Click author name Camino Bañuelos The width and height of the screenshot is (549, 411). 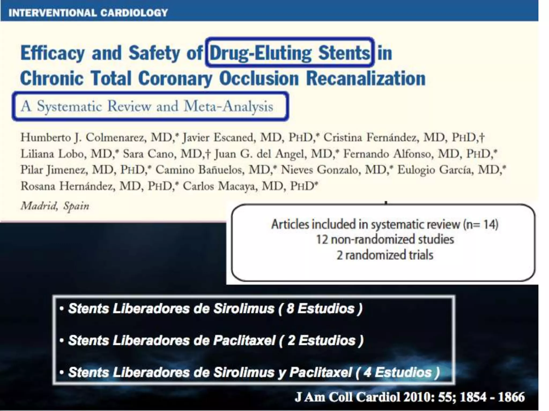coord(200,170)
